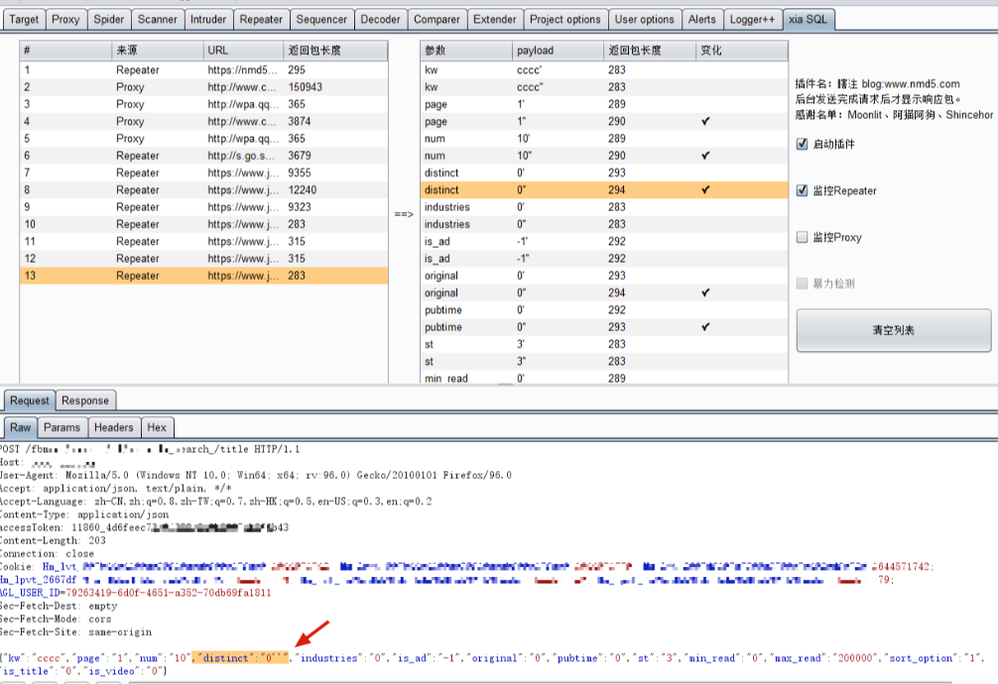
Task: Select row 6 http://s.go.s... Repeater entry
Action: pyautogui.click(x=203, y=156)
